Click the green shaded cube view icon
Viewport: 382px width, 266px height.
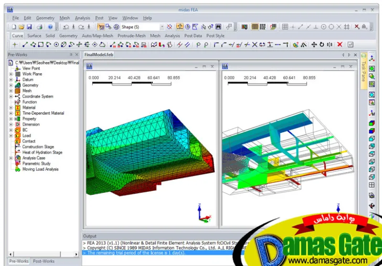372,123
